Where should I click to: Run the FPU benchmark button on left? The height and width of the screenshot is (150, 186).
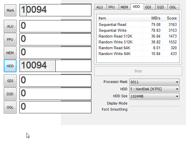click(x=10, y=39)
